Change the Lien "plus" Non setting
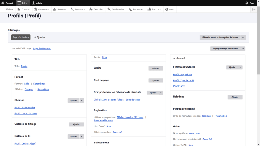260x146 pixels. pyautogui.click(x=108, y=126)
